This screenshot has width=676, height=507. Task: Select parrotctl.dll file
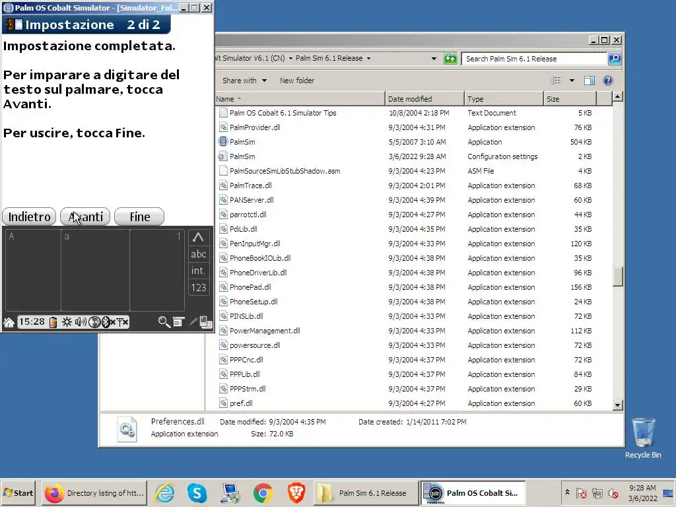point(248,215)
